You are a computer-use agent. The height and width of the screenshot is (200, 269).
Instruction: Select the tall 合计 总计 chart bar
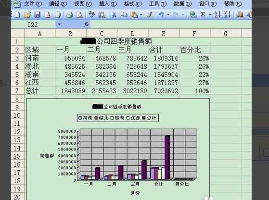pos(167,157)
